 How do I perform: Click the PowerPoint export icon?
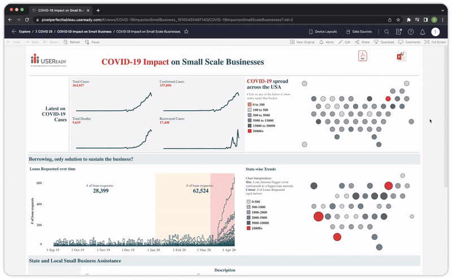pyautogui.click(x=401, y=55)
